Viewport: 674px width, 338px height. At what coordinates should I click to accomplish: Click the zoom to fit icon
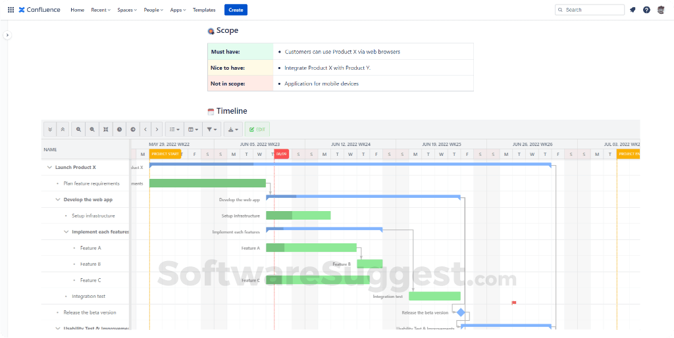tap(106, 130)
